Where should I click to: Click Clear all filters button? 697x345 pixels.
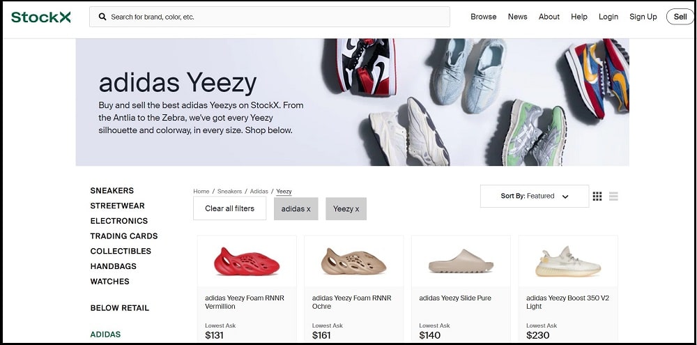point(230,208)
